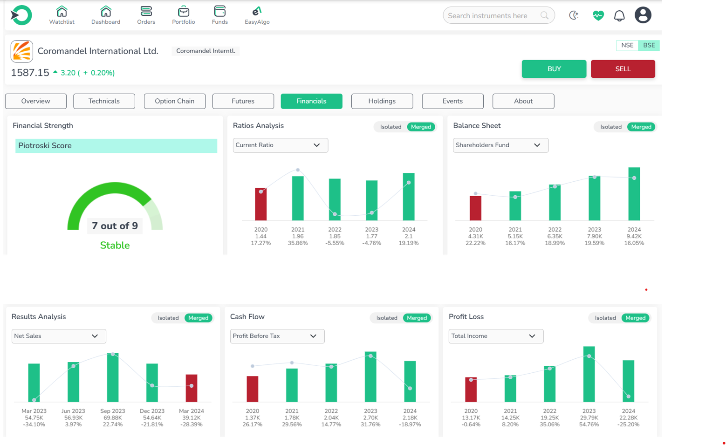Viewport: 726px width, 445px height.
Task: Switch exchange to BSE
Action: (649, 45)
